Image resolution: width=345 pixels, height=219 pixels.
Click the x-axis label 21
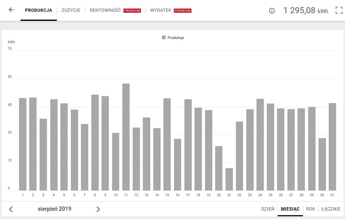[x=229, y=195]
